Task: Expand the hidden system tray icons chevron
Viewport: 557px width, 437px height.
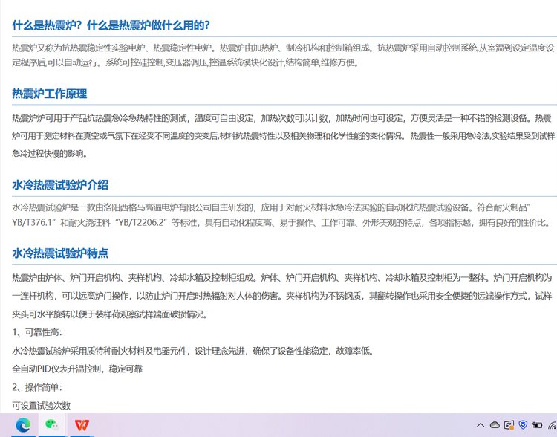Action: pyautogui.click(x=481, y=425)
